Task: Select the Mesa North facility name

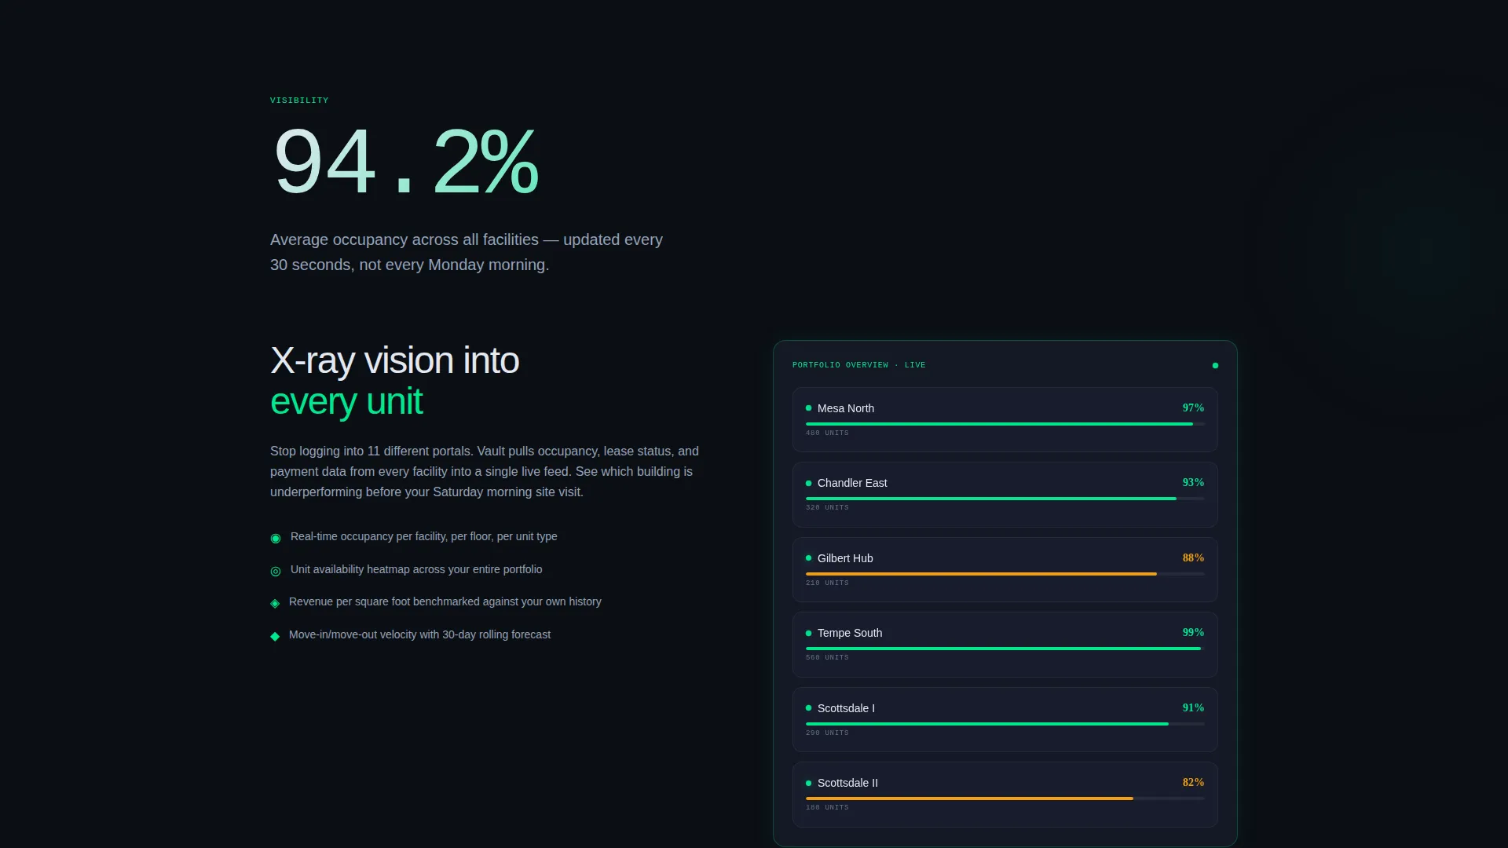Action: point(846,408)
